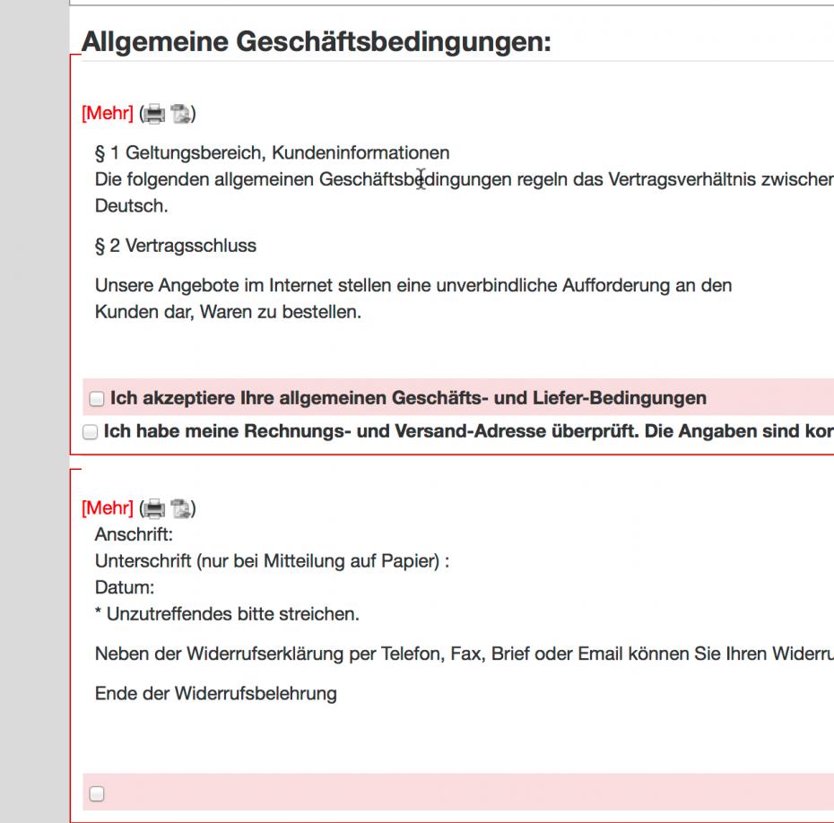Click the label text 'Ich akzeptiere Ihre allgemeinen Geschäfts- und Liefer-Bedingungen'
Viewport: 834px width, 823px height.
tap(408, 398)
